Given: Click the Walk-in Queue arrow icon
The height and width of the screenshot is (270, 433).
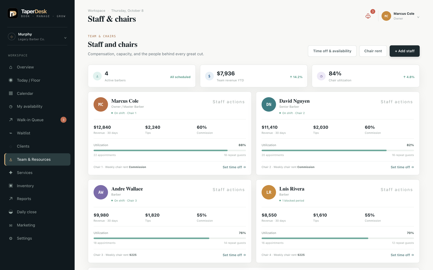Looking at the screenshot, I should pos(11,120).
